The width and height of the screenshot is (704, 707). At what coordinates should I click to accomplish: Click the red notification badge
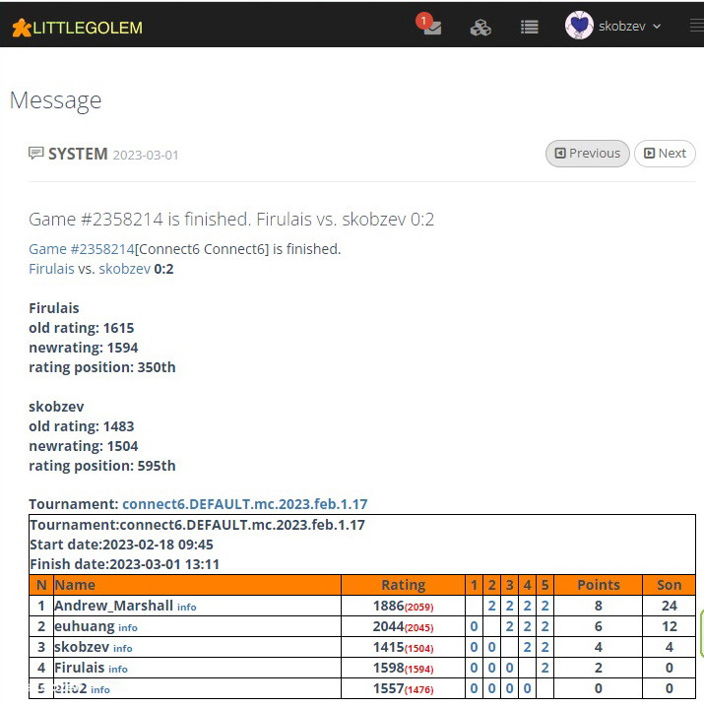click(x=423, y=20)
